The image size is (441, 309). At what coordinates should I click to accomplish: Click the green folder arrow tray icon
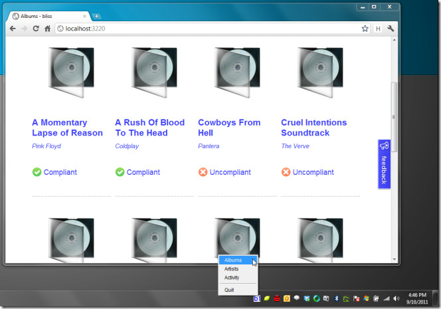click(x=346, y=298)
